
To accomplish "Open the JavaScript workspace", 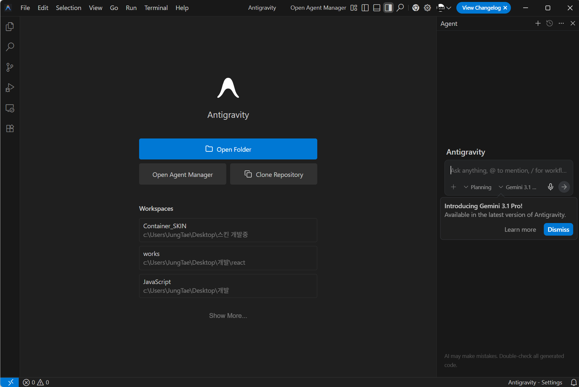I will (228, 286).
